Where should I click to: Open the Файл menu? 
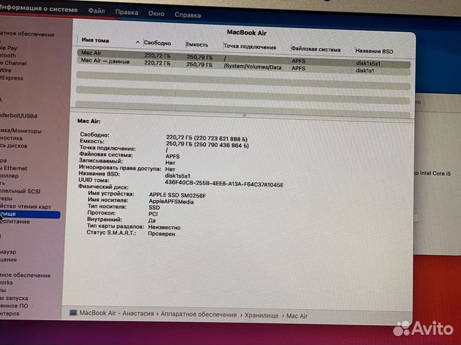(x=97, y=11)
